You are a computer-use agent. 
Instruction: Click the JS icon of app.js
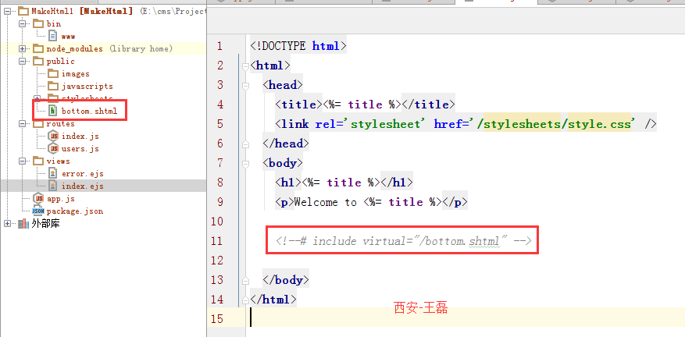(x=38, y=199)
